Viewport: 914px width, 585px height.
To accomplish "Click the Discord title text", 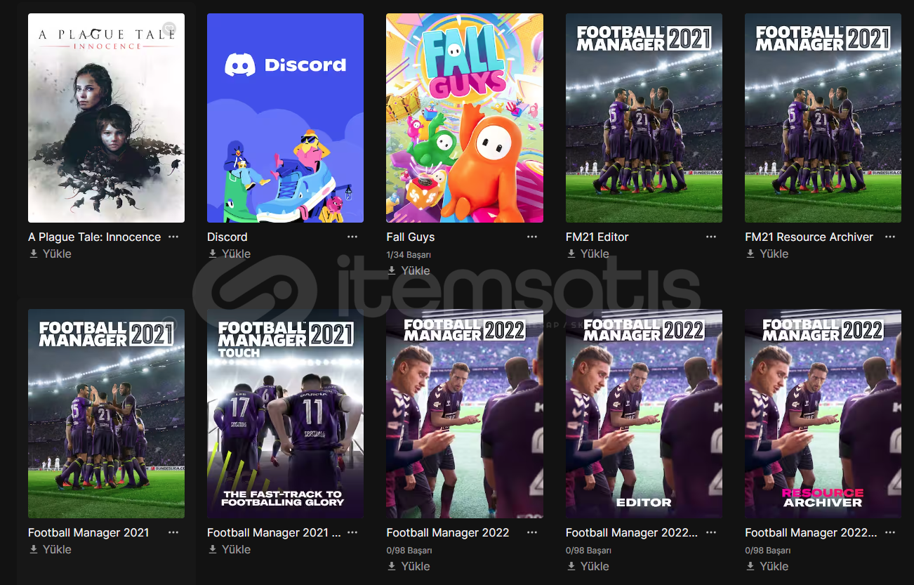I will (227, 237).
